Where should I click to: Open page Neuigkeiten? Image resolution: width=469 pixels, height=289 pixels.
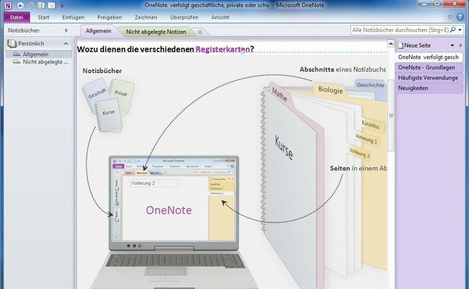click(429, 88)
